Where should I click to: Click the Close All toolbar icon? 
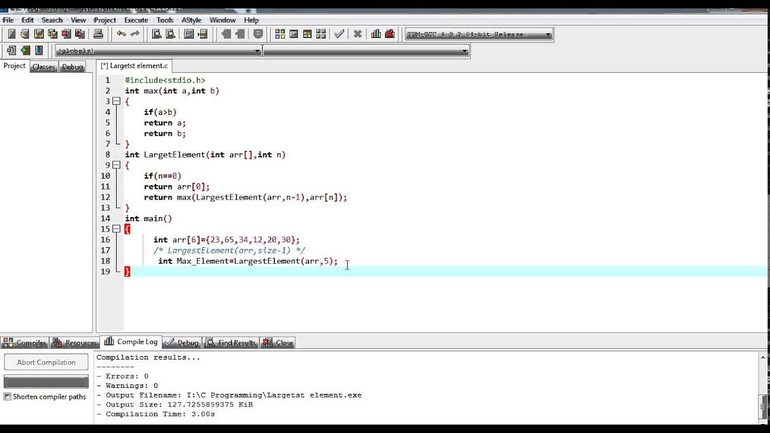tap(80, 34)
